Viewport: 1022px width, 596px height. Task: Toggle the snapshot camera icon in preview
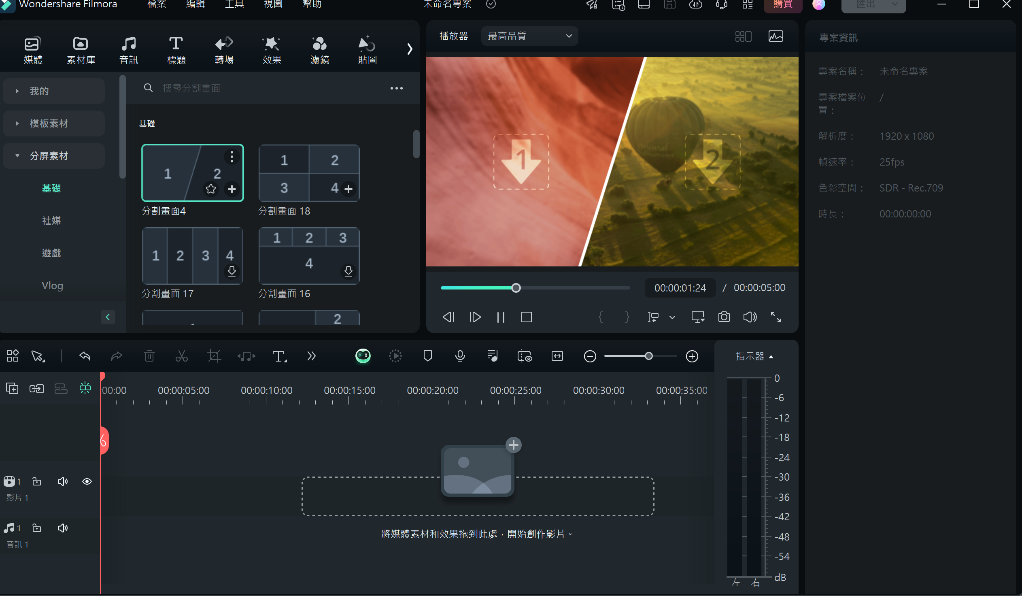tap(723, 317)
